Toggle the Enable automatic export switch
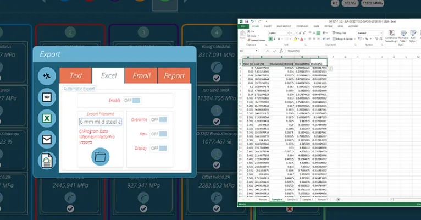The width and height of the screenshot is (421, 220). coord(132,101)
